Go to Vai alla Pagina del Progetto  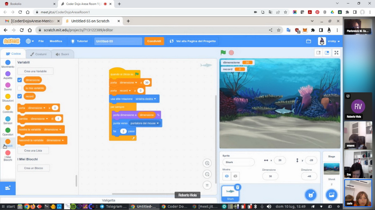point(192,41)
